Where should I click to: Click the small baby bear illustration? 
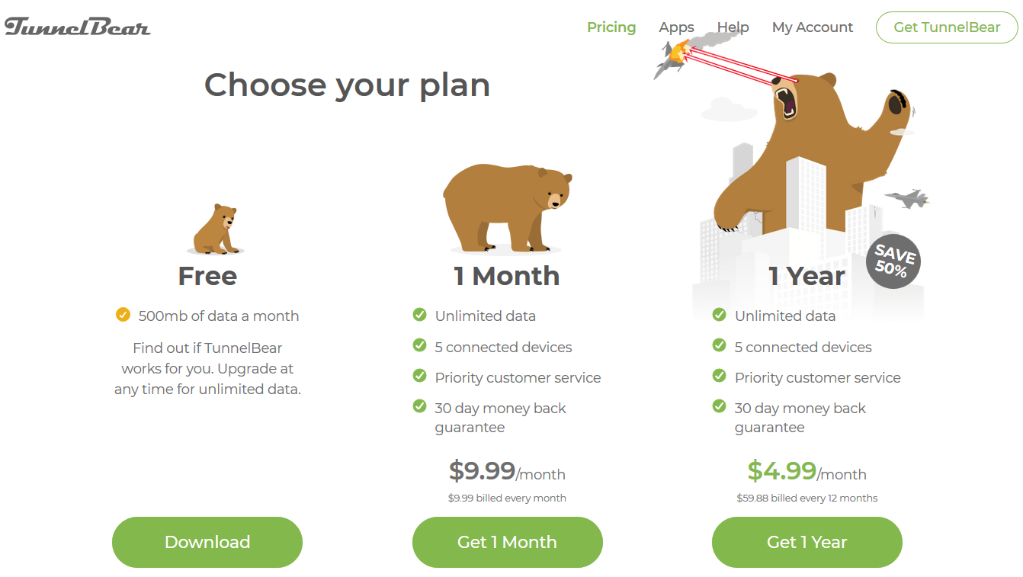click(216, 229)
